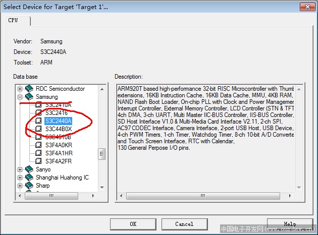Select the S3C2410A device
This screenshot has width=318, height=235.
point(59,105)
